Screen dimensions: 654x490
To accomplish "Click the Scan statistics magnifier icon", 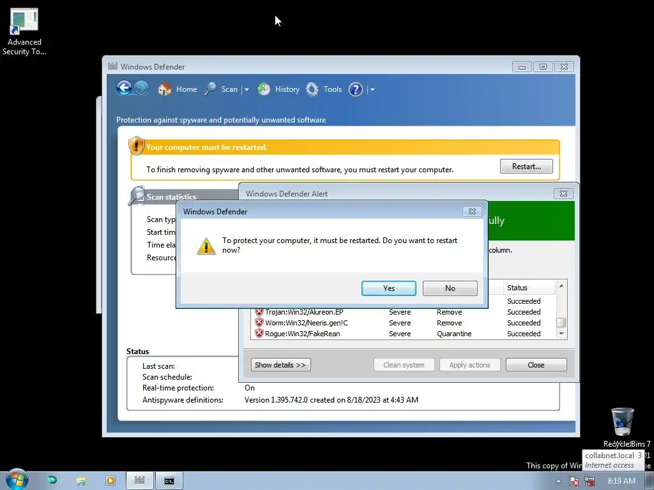I will 137,195.
